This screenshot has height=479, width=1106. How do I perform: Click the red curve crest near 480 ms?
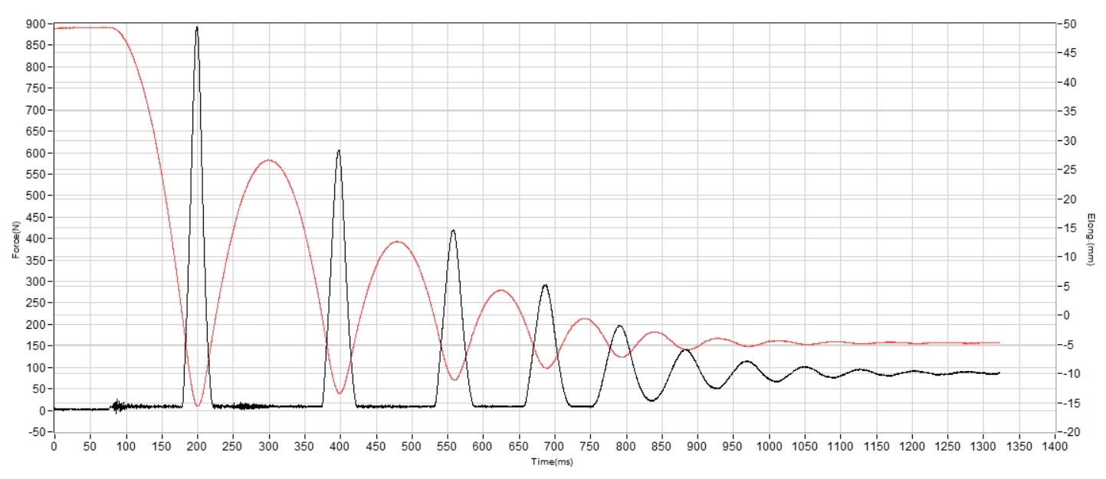[x=396, y=242]
